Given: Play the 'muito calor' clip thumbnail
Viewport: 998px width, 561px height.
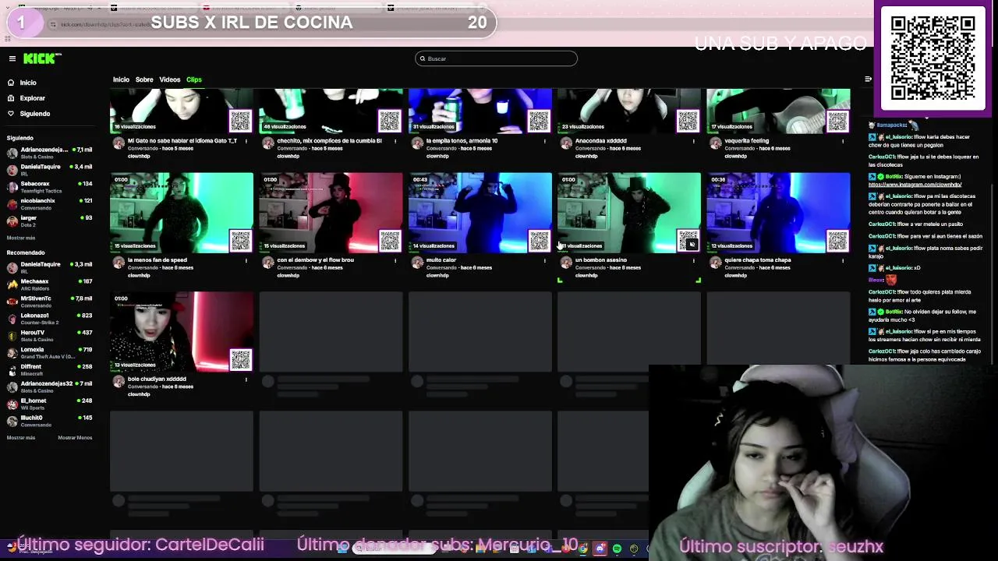Looking at the screenshot, I should coord(480,213).
